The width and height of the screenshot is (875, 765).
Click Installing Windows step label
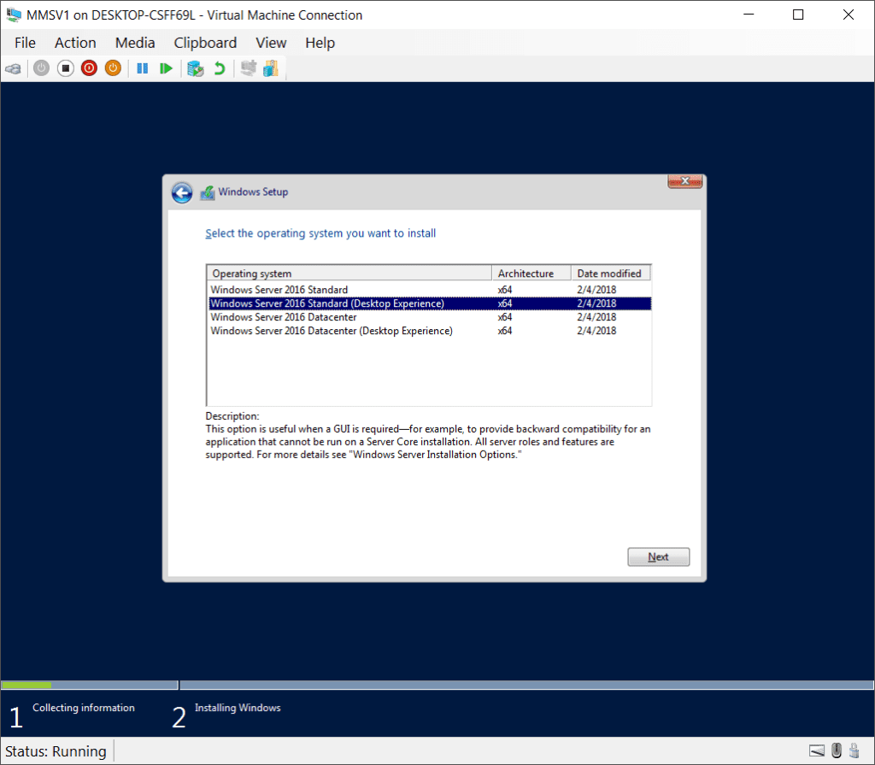click(238, 708)
